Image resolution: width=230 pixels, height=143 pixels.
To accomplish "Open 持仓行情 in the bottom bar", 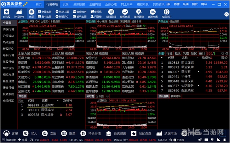I will 91,133.
